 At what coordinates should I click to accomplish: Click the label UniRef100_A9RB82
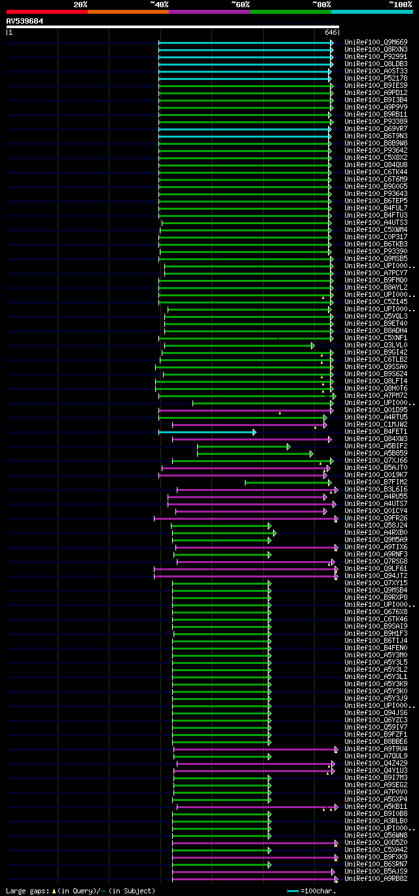pyautogui.click(x=376, y=879)
